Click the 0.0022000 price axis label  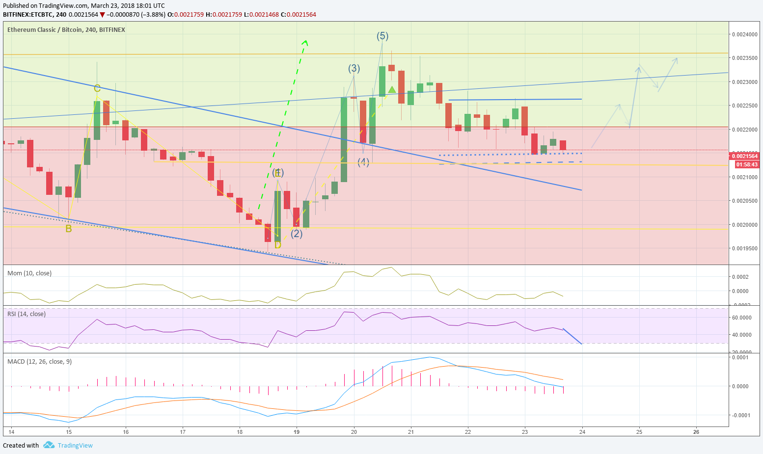(x=744, y=130)
